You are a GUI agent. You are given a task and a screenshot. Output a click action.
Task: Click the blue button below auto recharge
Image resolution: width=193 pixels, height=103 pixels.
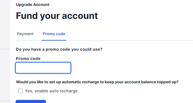[31, 102]
